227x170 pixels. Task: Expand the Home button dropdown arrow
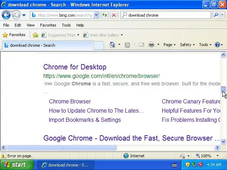pos(119,45)
